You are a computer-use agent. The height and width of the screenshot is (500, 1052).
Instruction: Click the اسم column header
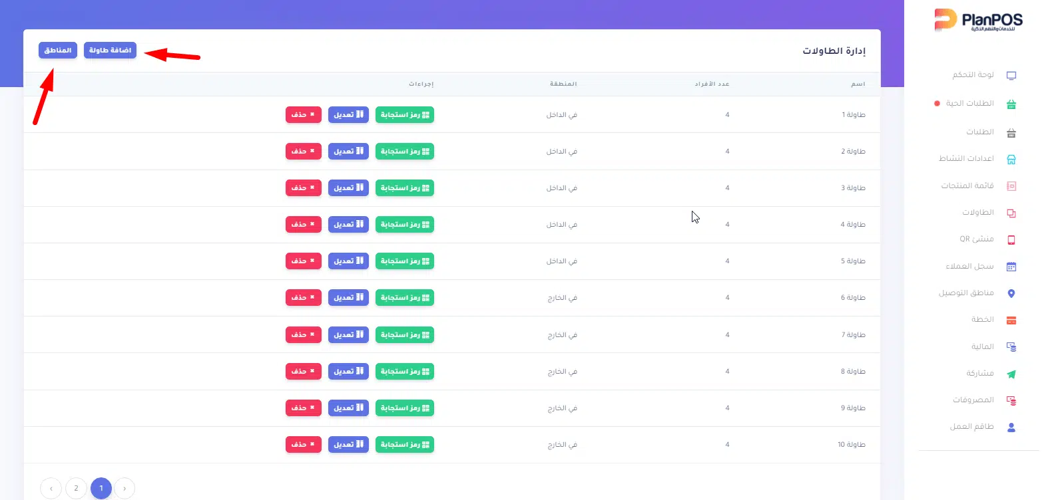tap(858, 84)
